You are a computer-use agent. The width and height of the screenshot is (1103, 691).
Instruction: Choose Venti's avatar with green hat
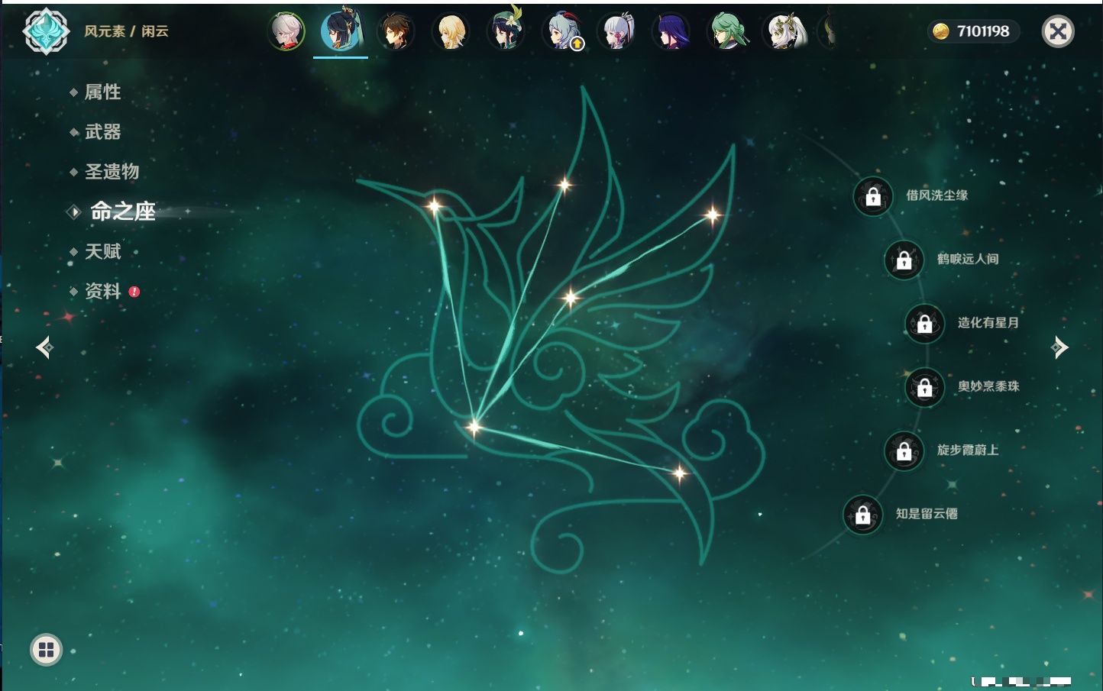(506, 31)
